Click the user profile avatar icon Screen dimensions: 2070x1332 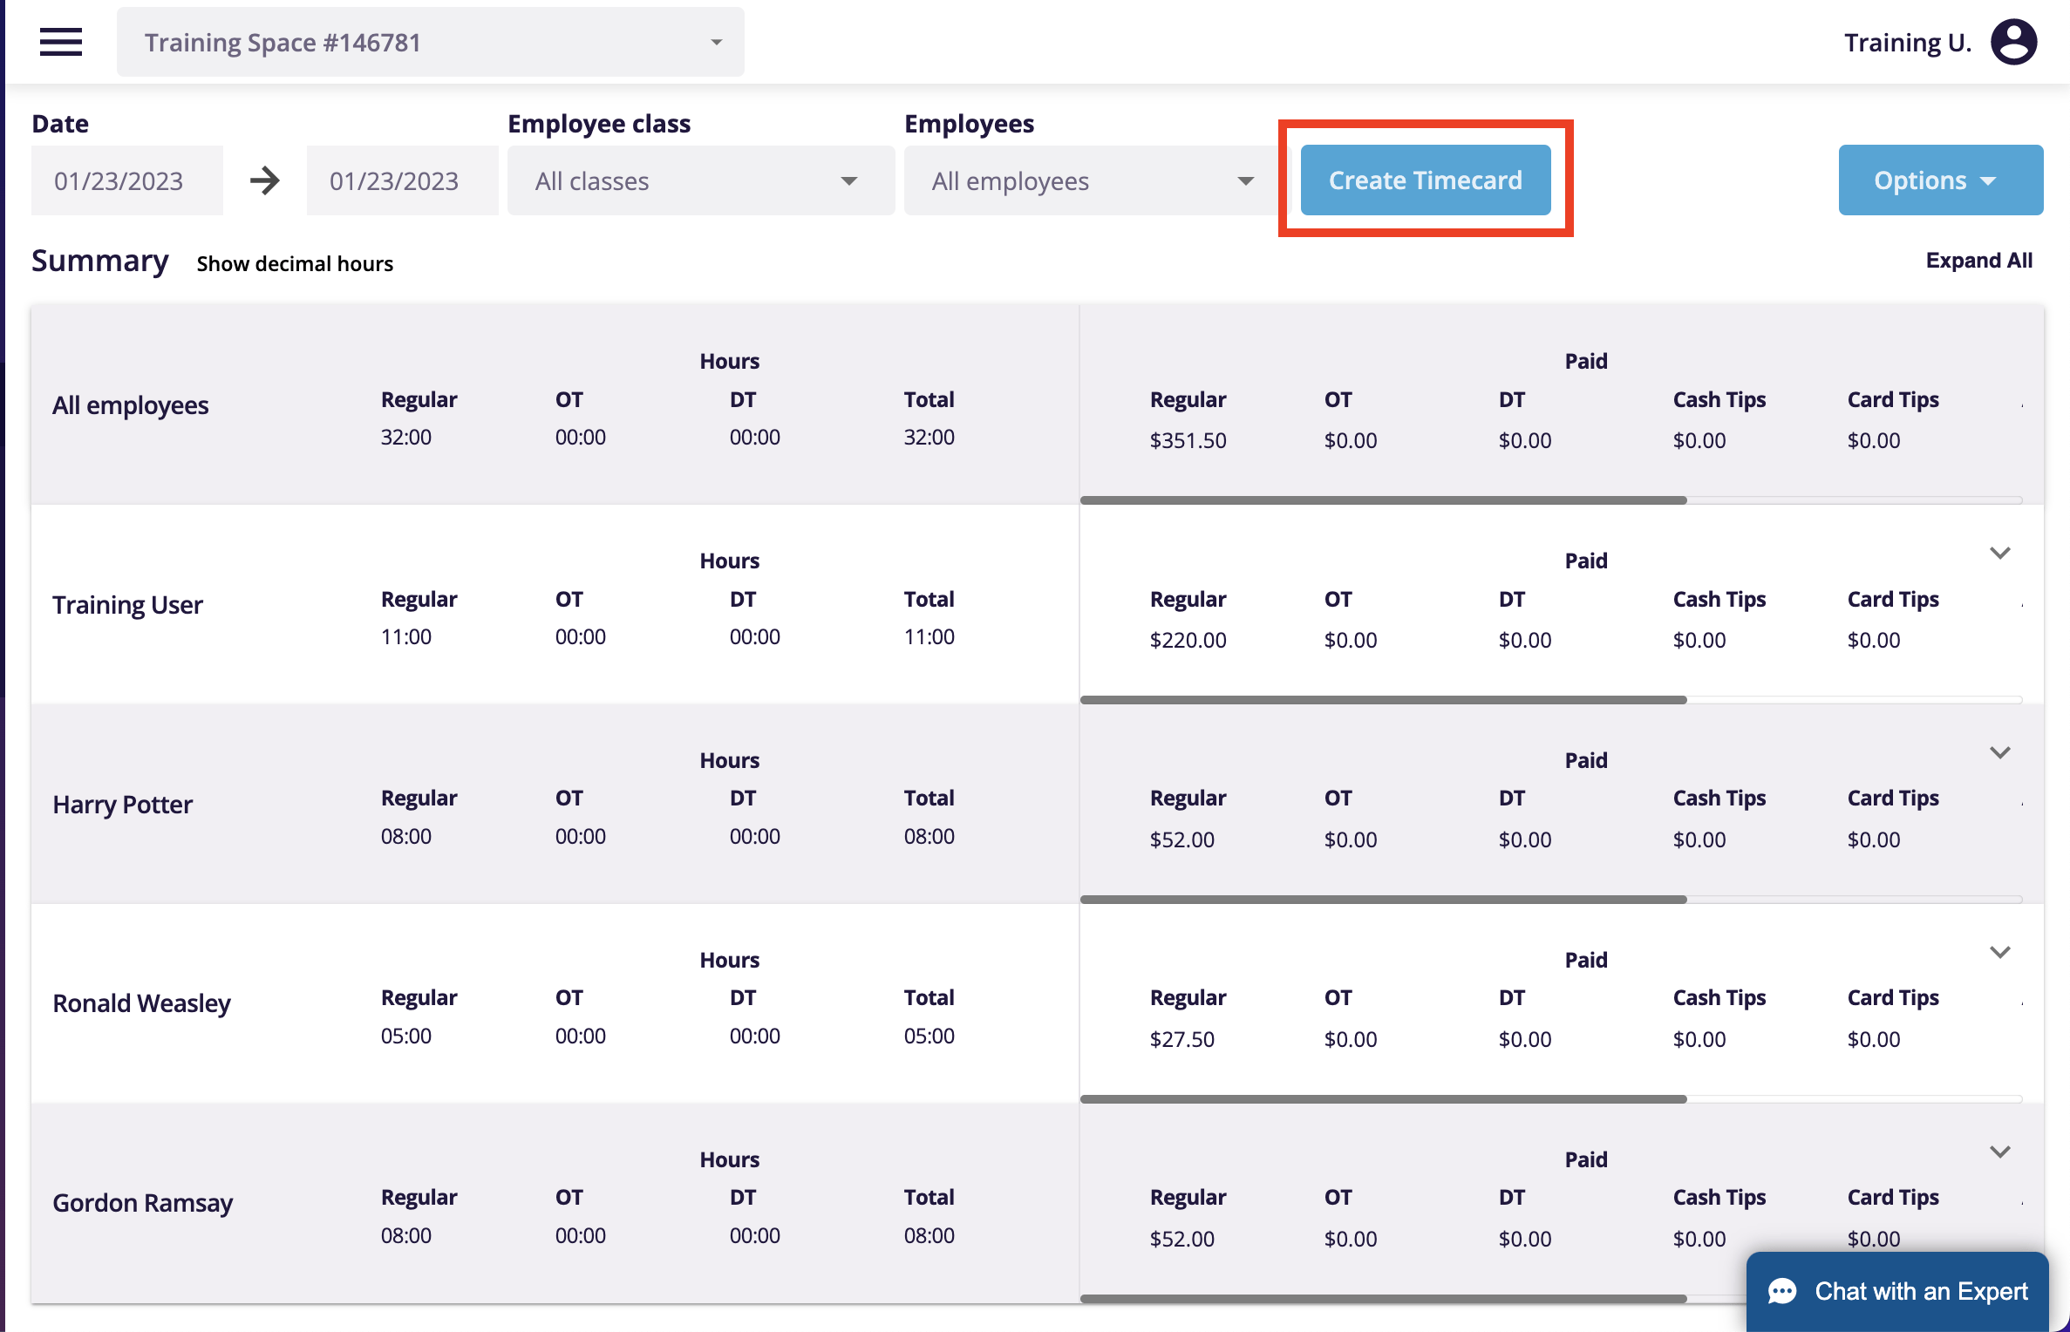(2013, 42)
